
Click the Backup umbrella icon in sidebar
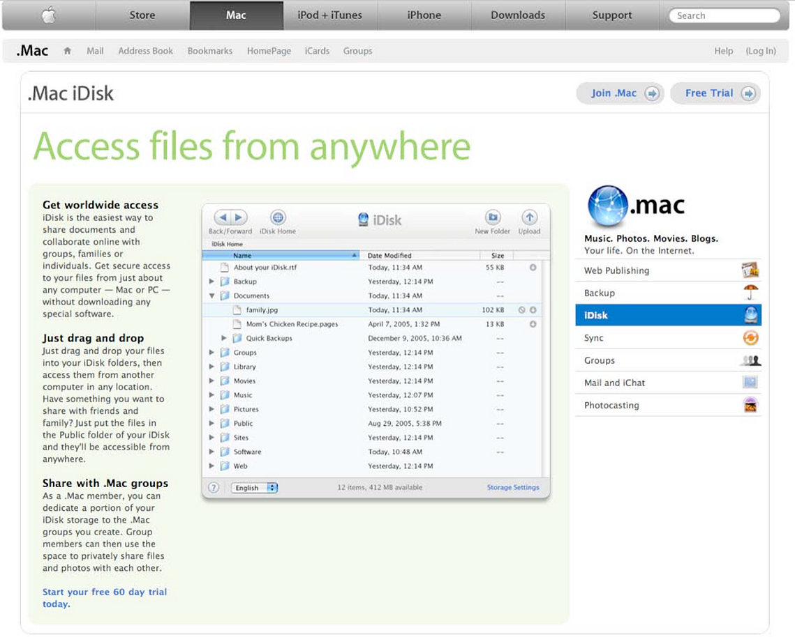(751, 293)
